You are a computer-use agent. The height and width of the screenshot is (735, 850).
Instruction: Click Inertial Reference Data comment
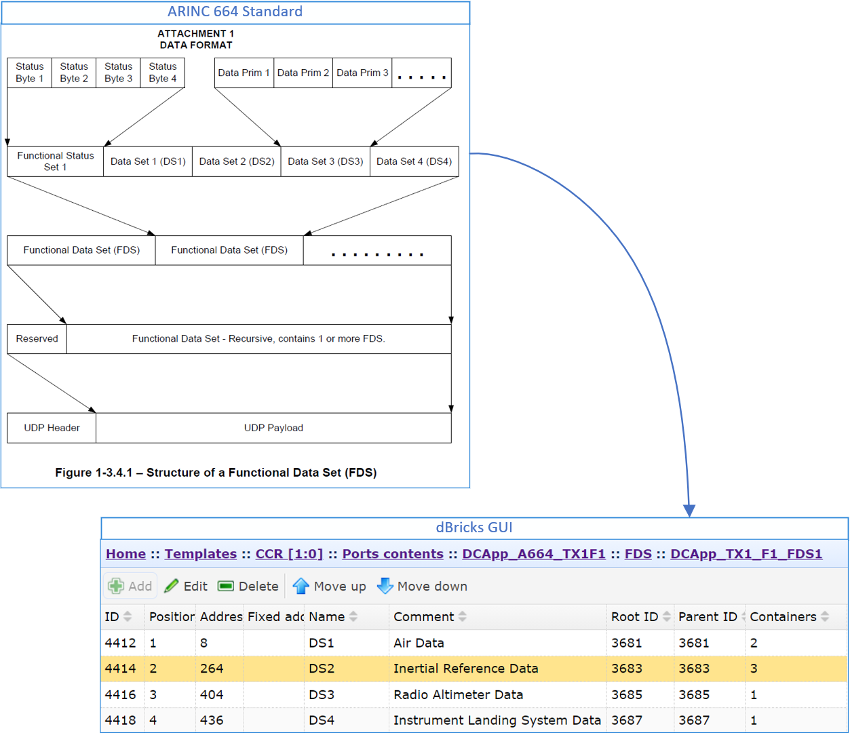click(466, 669)
